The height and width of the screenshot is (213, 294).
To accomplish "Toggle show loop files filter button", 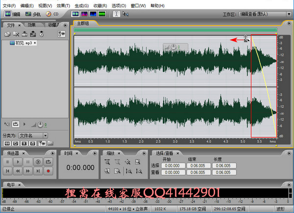I will (x=16, y=143).
